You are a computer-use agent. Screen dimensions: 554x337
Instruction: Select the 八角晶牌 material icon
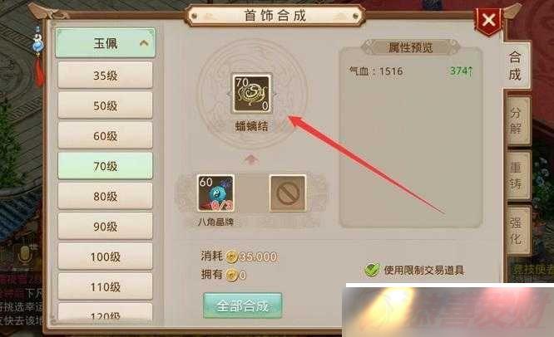[x=215, y=193]
